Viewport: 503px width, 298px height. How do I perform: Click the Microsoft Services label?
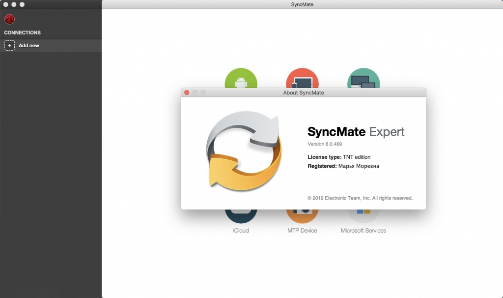click(363, 231)
